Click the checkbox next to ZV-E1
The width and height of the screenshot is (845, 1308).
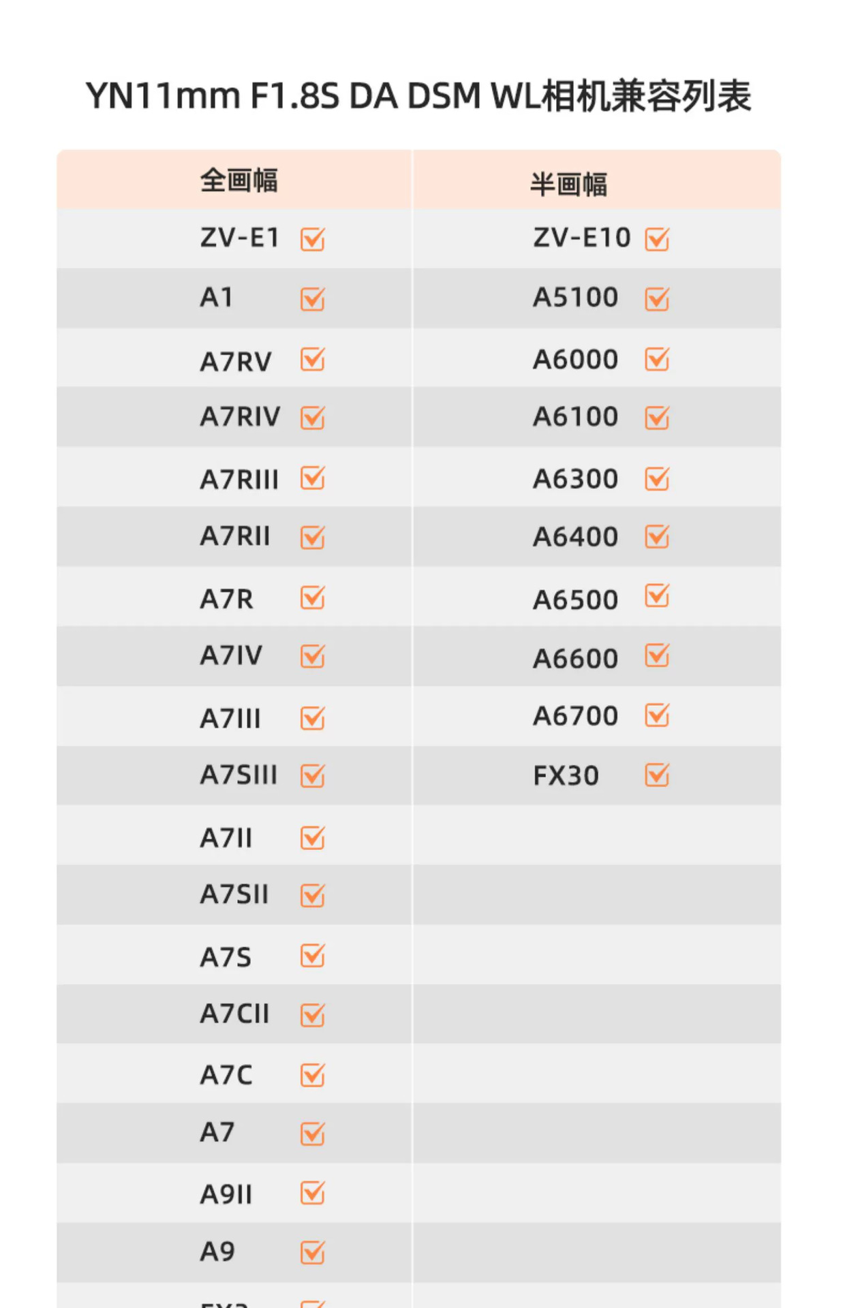pos(313,239)
